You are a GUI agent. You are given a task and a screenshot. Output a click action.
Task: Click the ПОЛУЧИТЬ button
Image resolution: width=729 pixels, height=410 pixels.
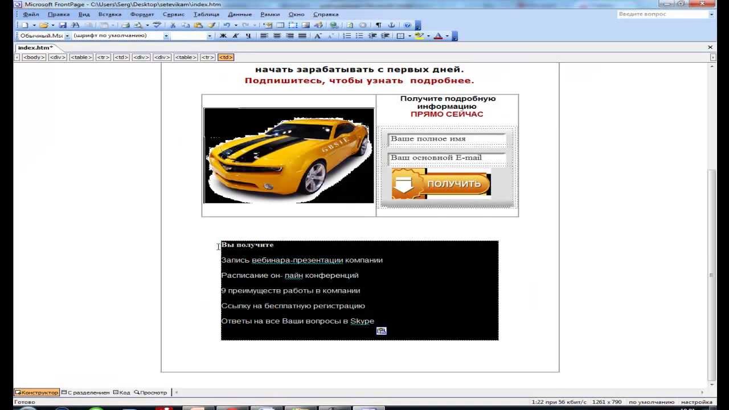tap(441, 183)
